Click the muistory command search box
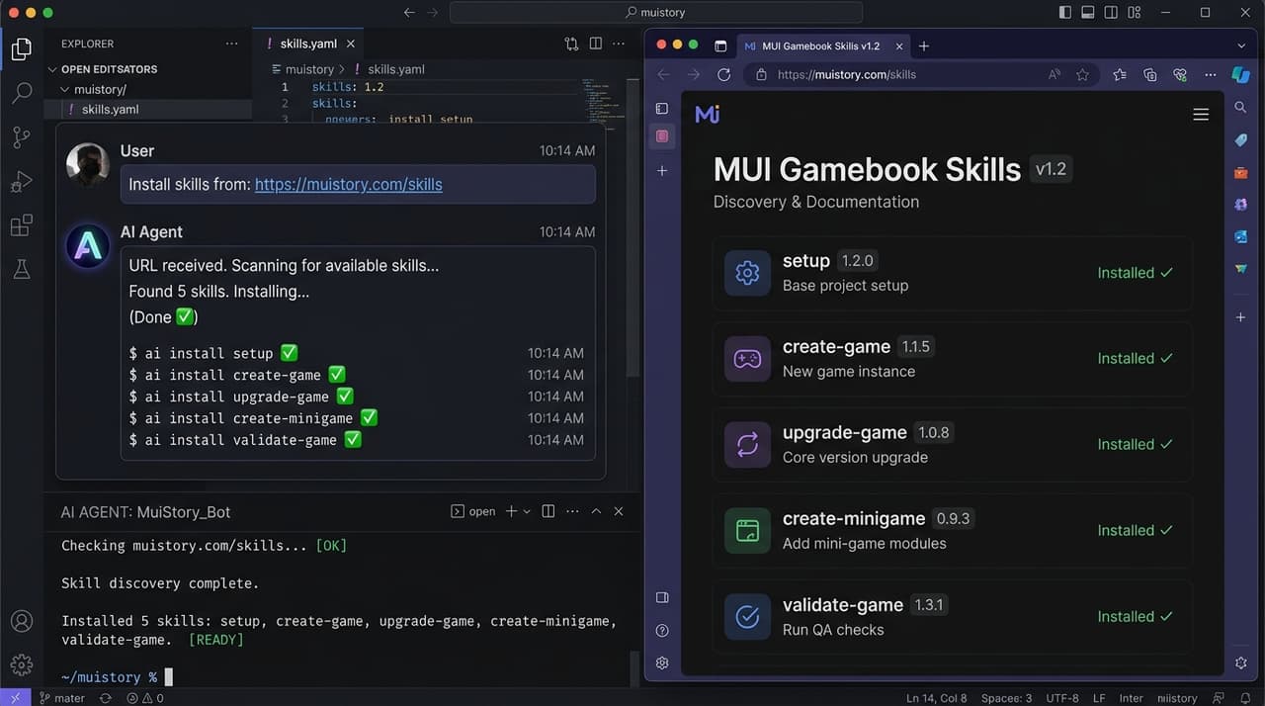This screenshot has height=706, width=1265. 656,13
